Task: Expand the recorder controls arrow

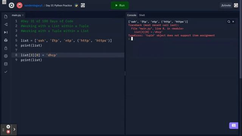Action: tap(14, 129)
